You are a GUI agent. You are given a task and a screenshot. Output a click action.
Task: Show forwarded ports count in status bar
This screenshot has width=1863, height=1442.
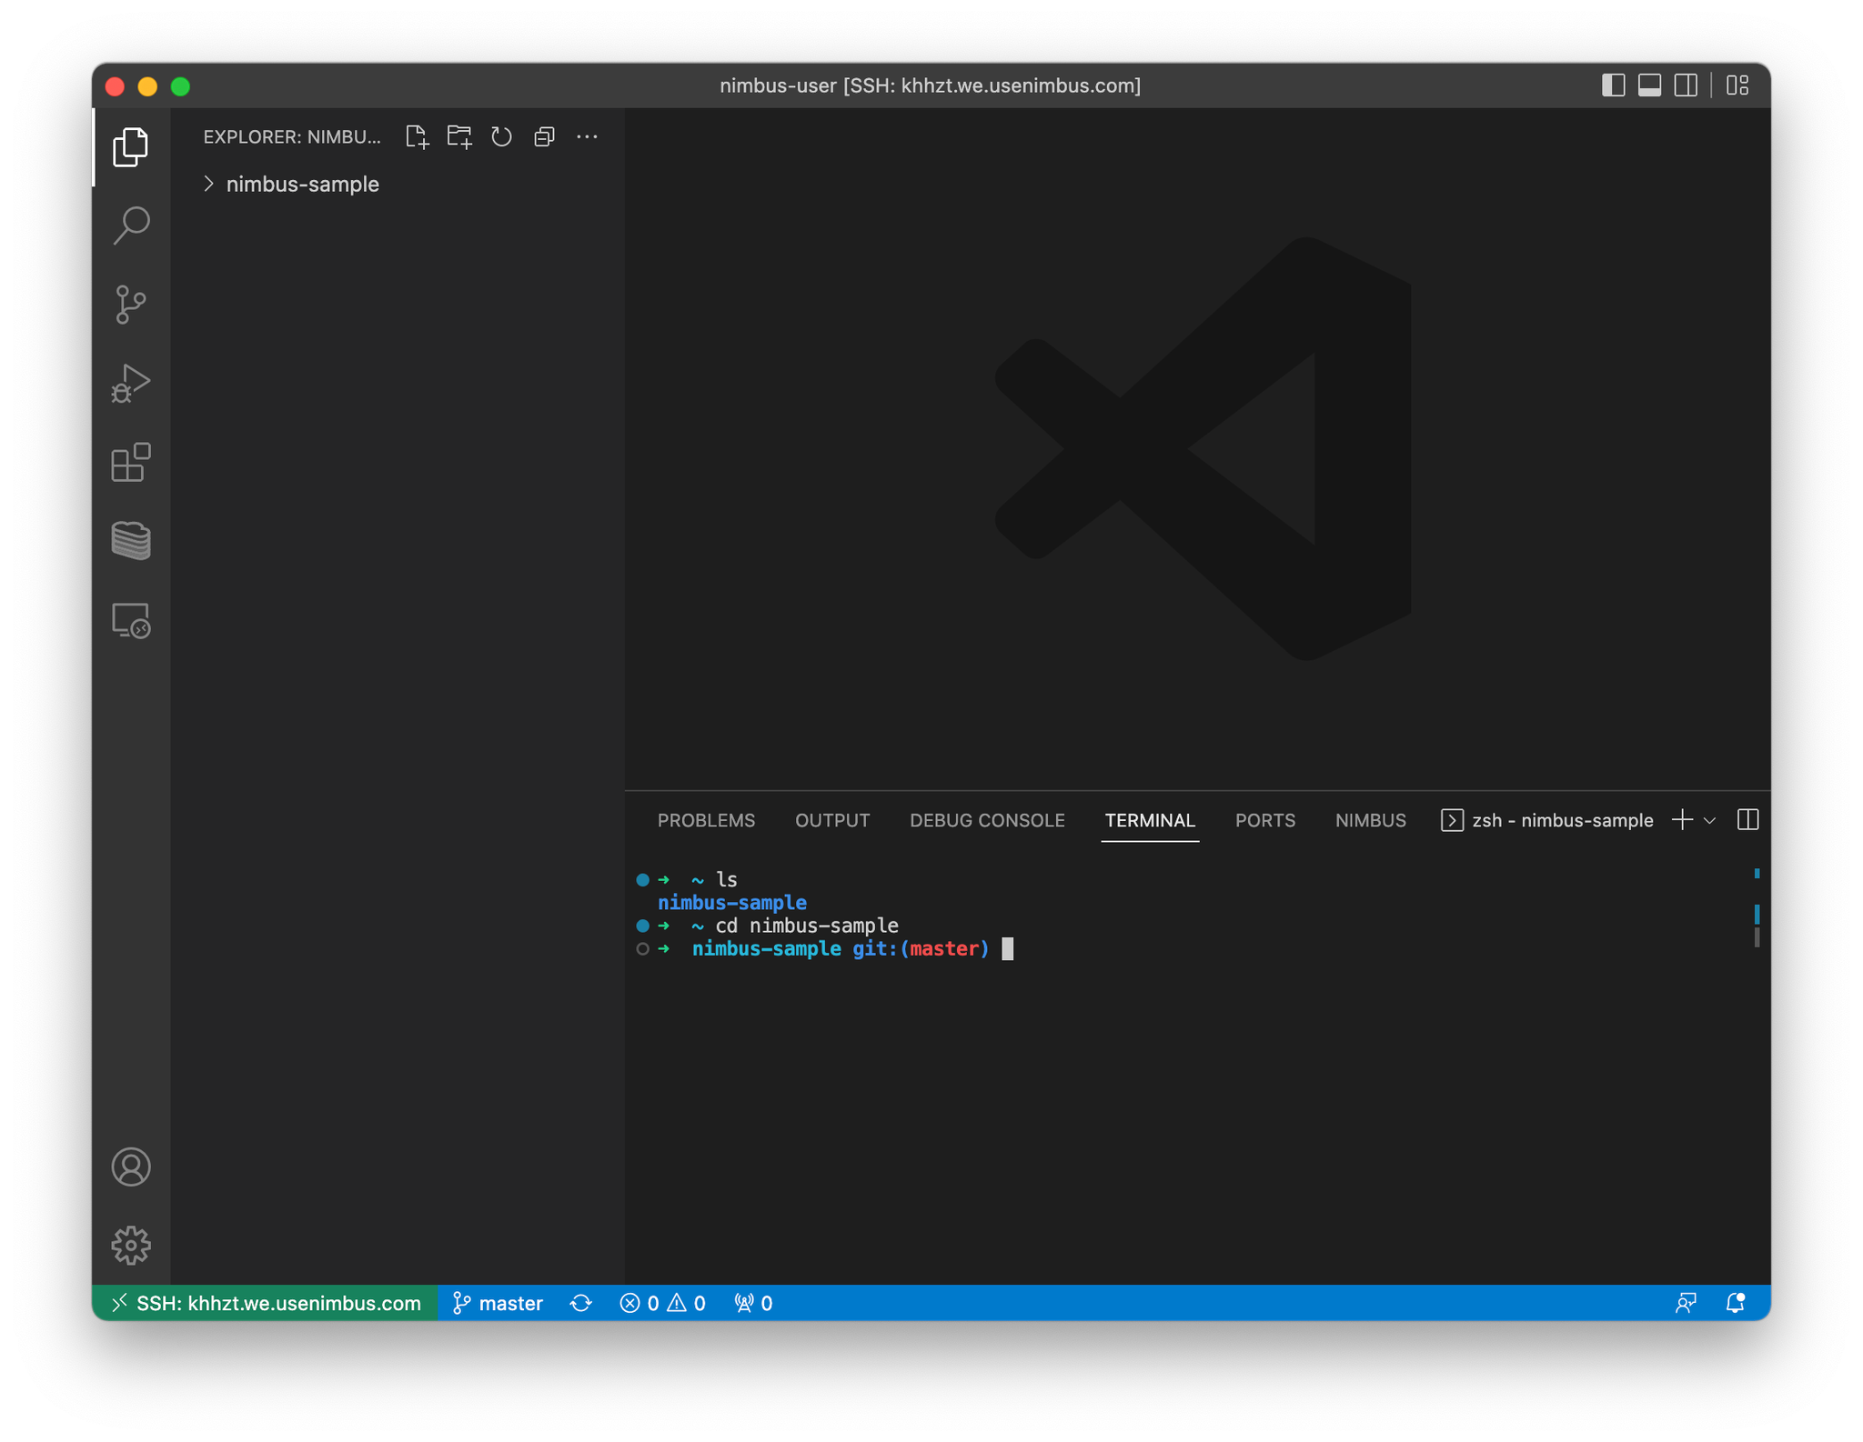pyautogui.click(x=753, y=1303)
